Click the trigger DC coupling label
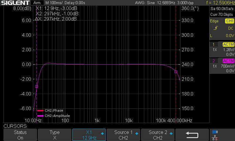 [231, 28]
